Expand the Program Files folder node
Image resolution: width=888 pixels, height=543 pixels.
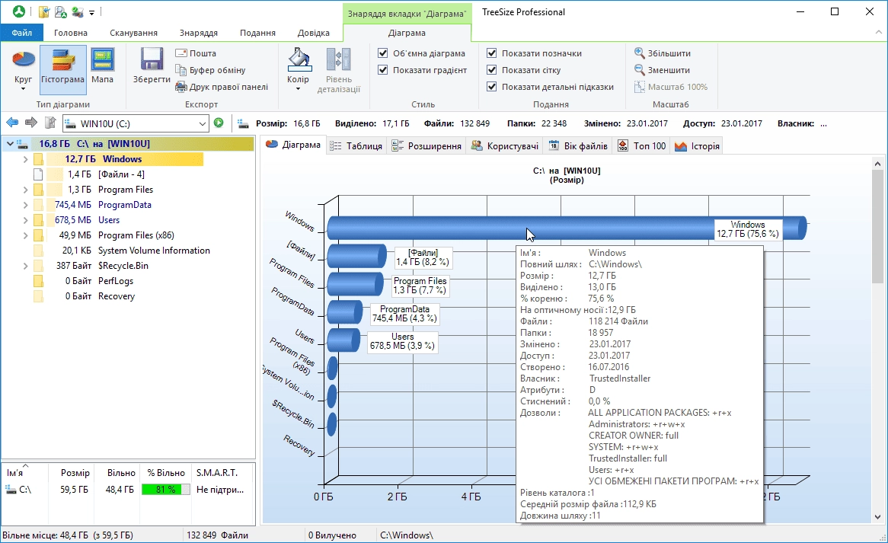tap(25, 190)
